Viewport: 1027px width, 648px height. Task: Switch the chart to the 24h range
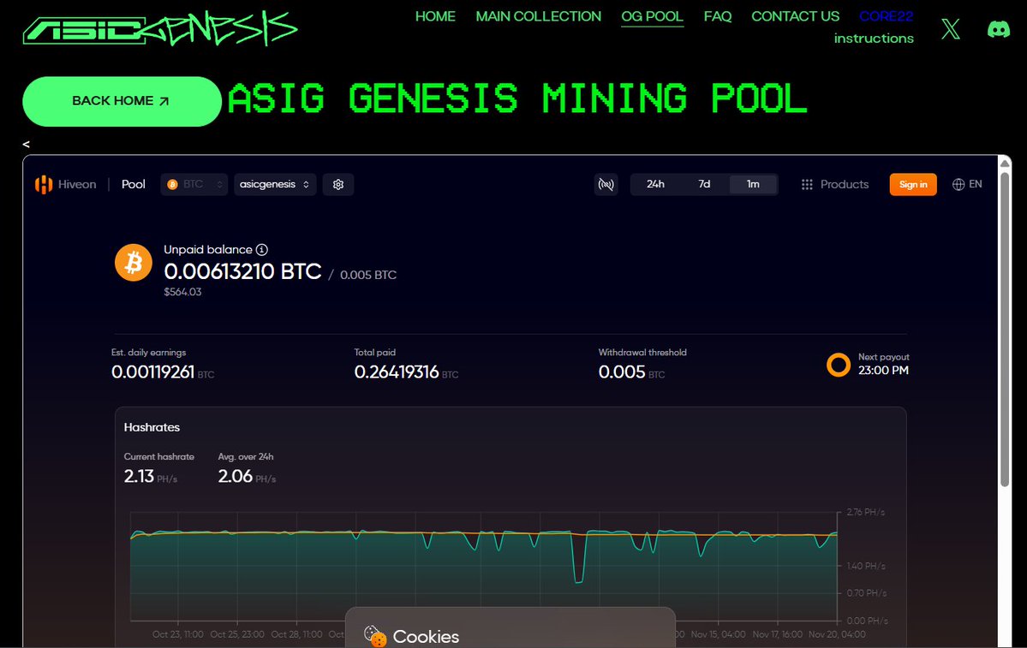pyautogui.click(x=656, y=184)
